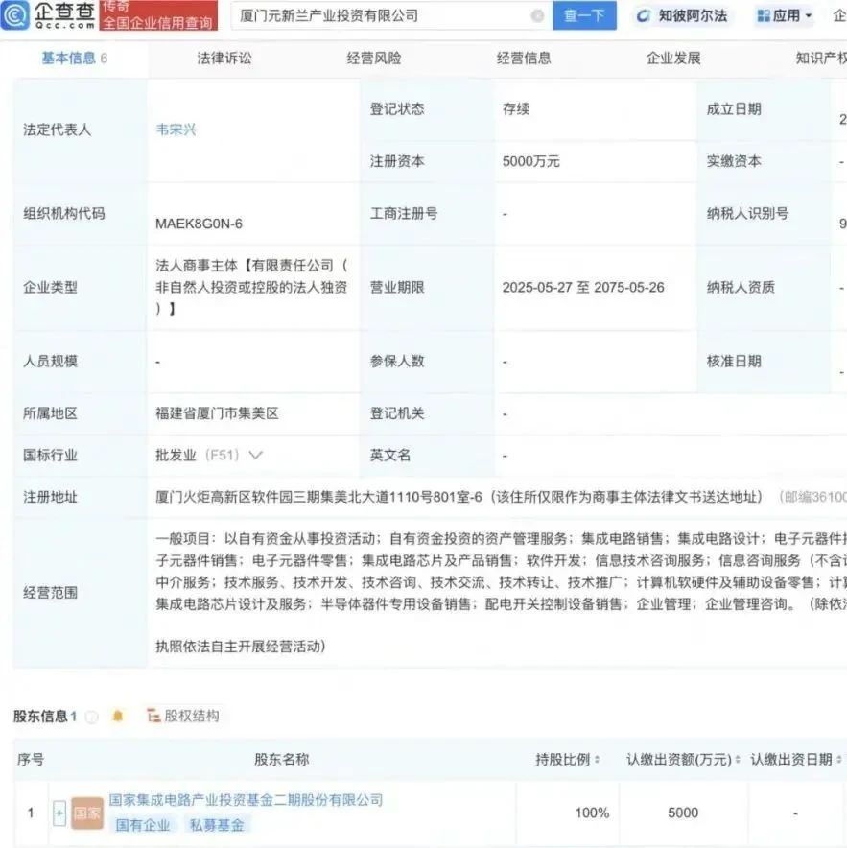
Task: Open the 知识产权 tab
Action: click(821, 58)
